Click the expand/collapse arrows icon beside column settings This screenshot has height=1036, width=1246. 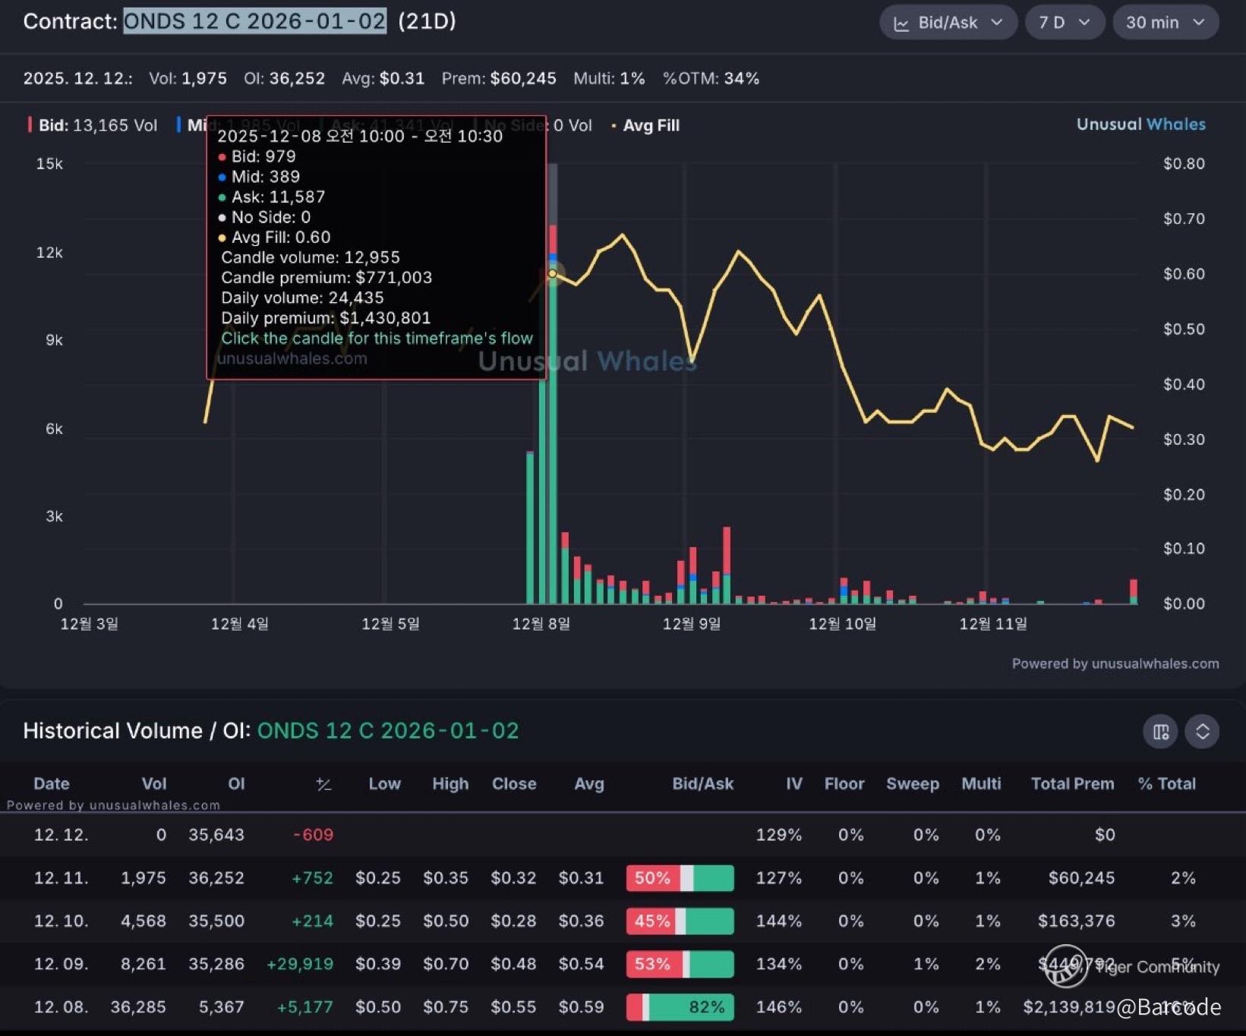[x=1202, y=732]
